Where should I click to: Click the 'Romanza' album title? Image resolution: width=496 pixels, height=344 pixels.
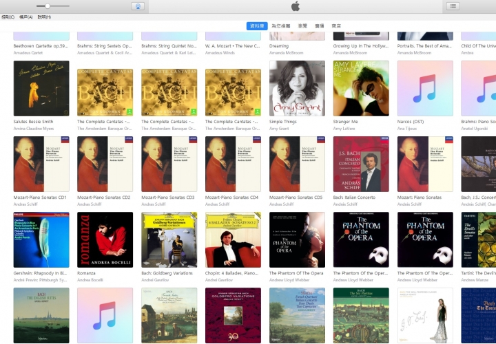86,273
